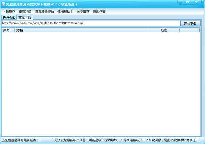
Task: Click status text 正在检查是否有最新版本
Action: point(21,140)
